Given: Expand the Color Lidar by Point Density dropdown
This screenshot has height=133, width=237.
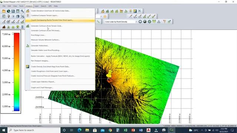Looking at the screenshot, I should coord(136,22).
